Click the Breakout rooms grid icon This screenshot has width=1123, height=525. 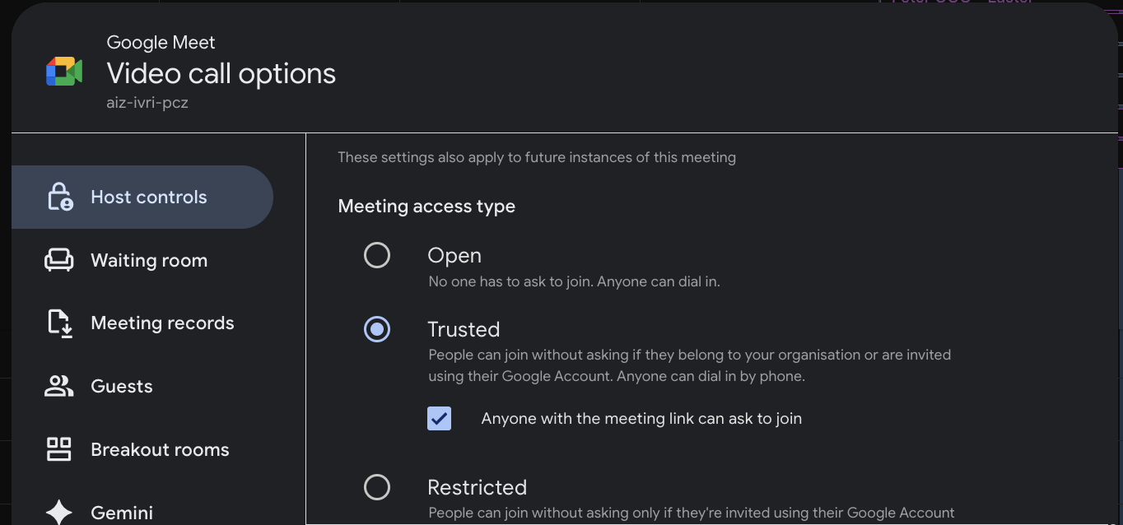58,449
